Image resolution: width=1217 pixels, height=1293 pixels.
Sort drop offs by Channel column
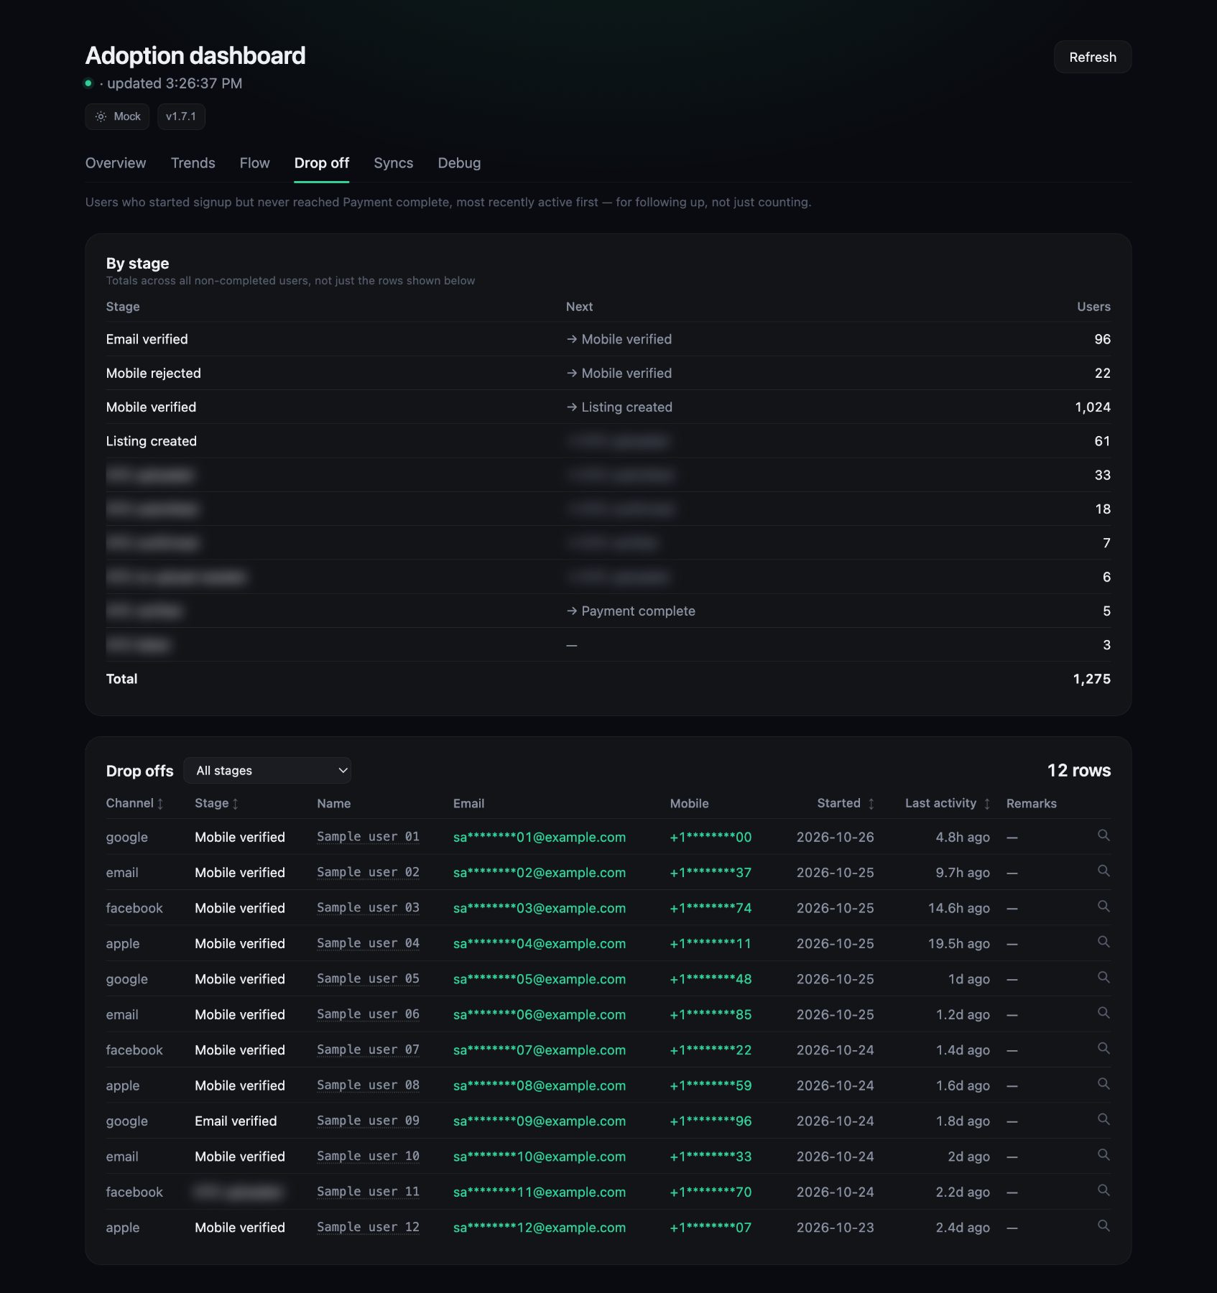point(135,803)
